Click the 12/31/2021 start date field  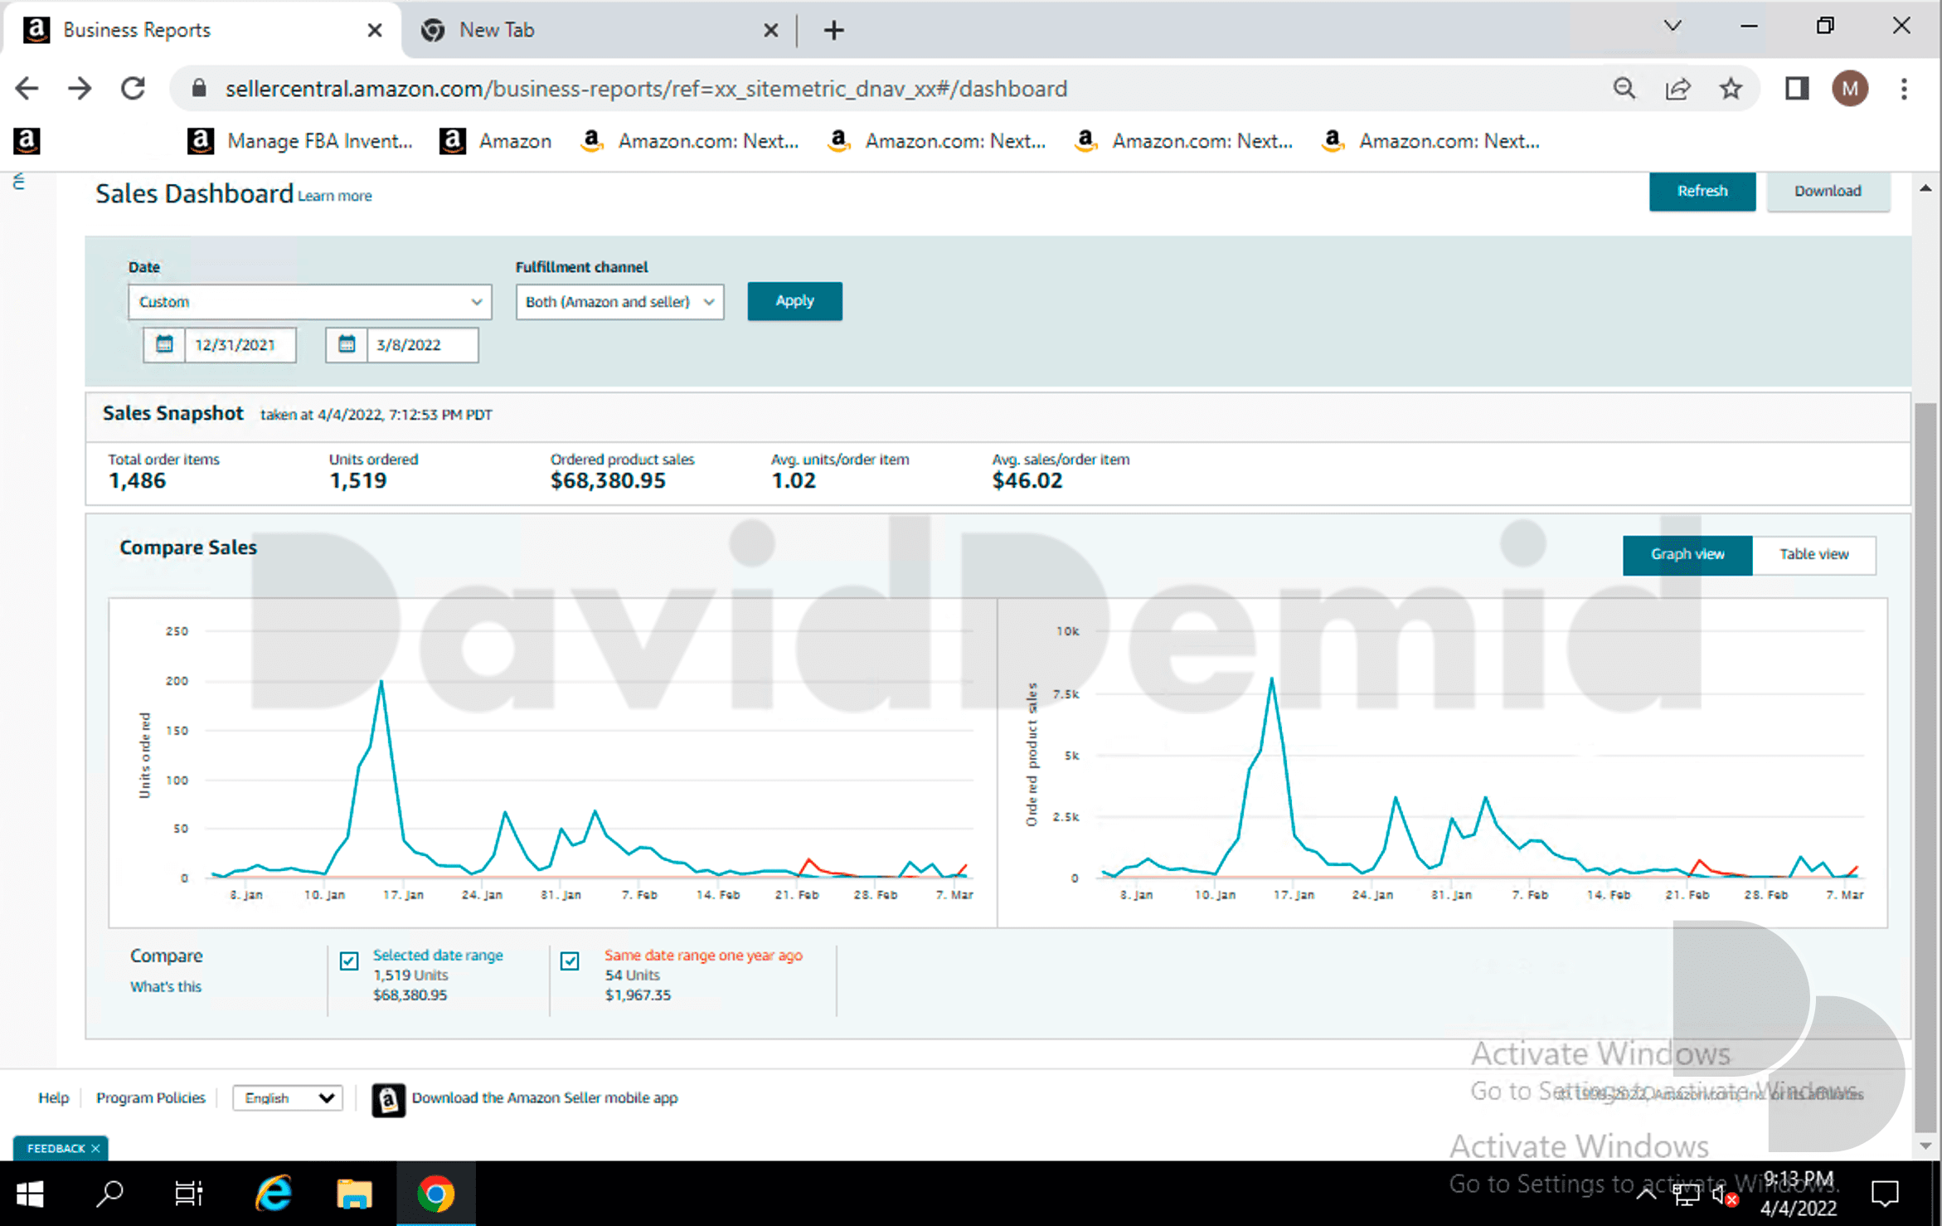tap(240, 345)
